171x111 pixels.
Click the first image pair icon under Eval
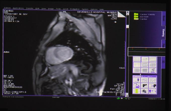coord(145,80)
